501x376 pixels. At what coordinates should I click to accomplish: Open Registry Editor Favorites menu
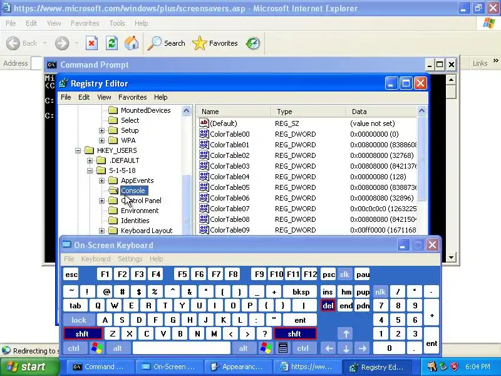(133, 97)
